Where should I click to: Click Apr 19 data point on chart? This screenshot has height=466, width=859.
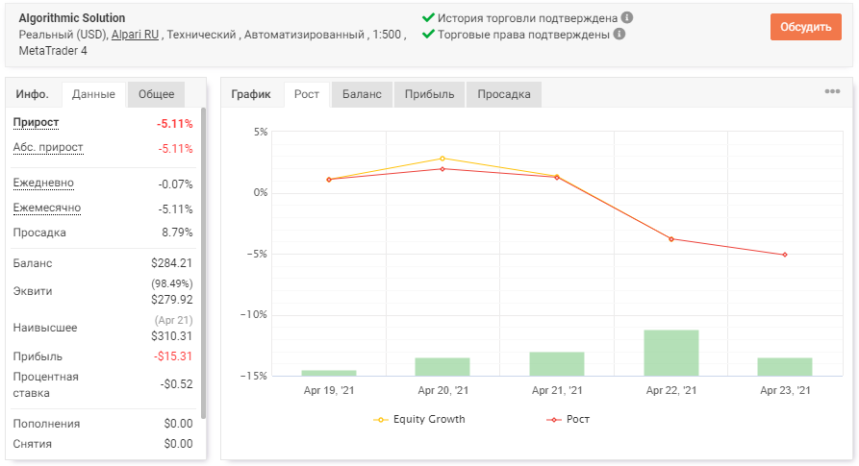coord(329,180)
